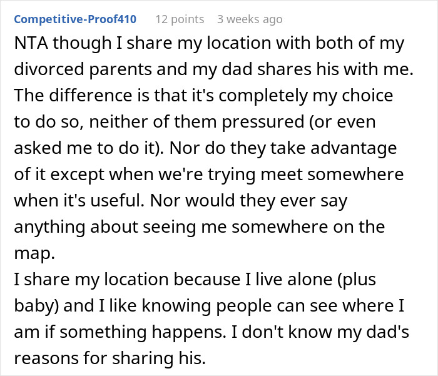
Task: Click the 12 points score label
Action: tap(180, 19)
